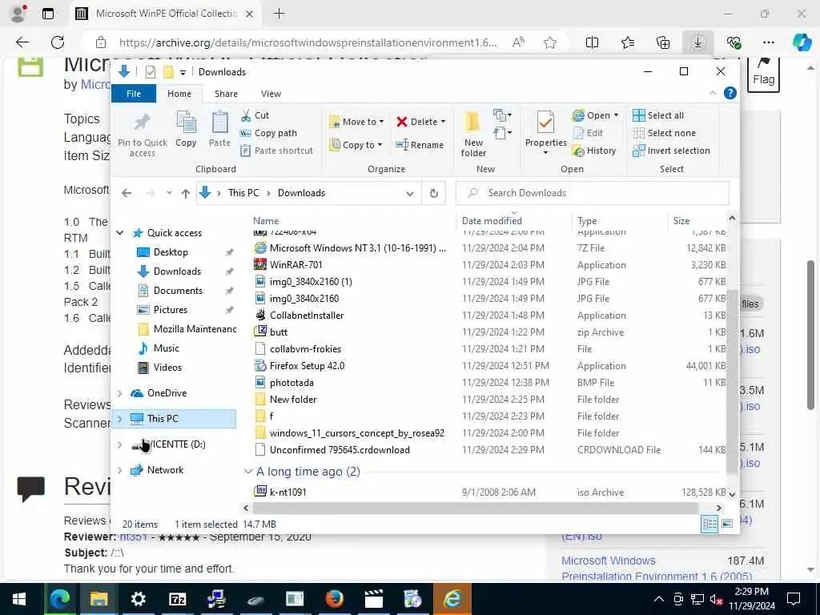820x615 pixels.
Task: Select Documents in navigation pane
Action: [178, 291]
